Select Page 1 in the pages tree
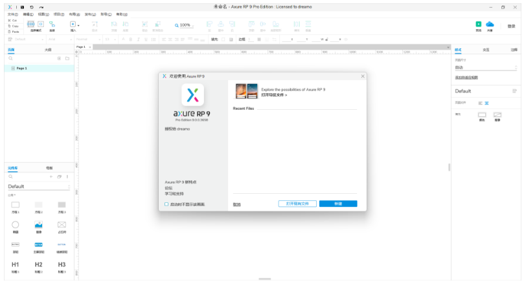524x285 pixels. 39,69
